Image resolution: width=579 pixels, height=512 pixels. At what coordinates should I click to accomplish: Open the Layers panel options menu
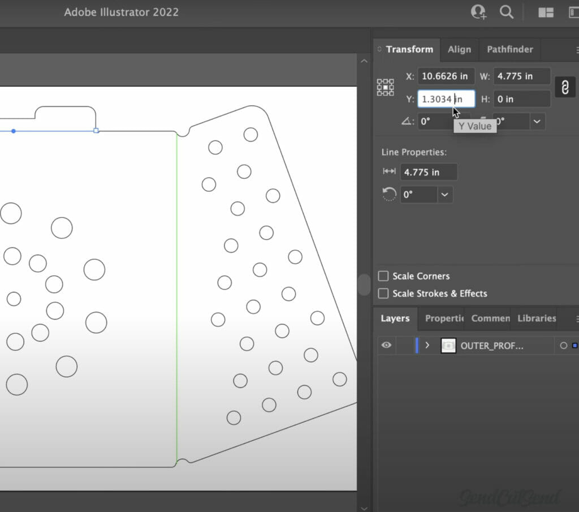coord(577,319)
